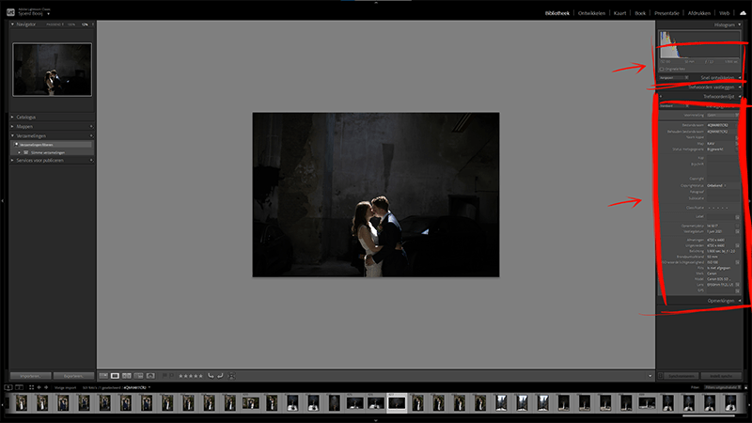
Task: Click the Exporteren button
Action: 73,376
